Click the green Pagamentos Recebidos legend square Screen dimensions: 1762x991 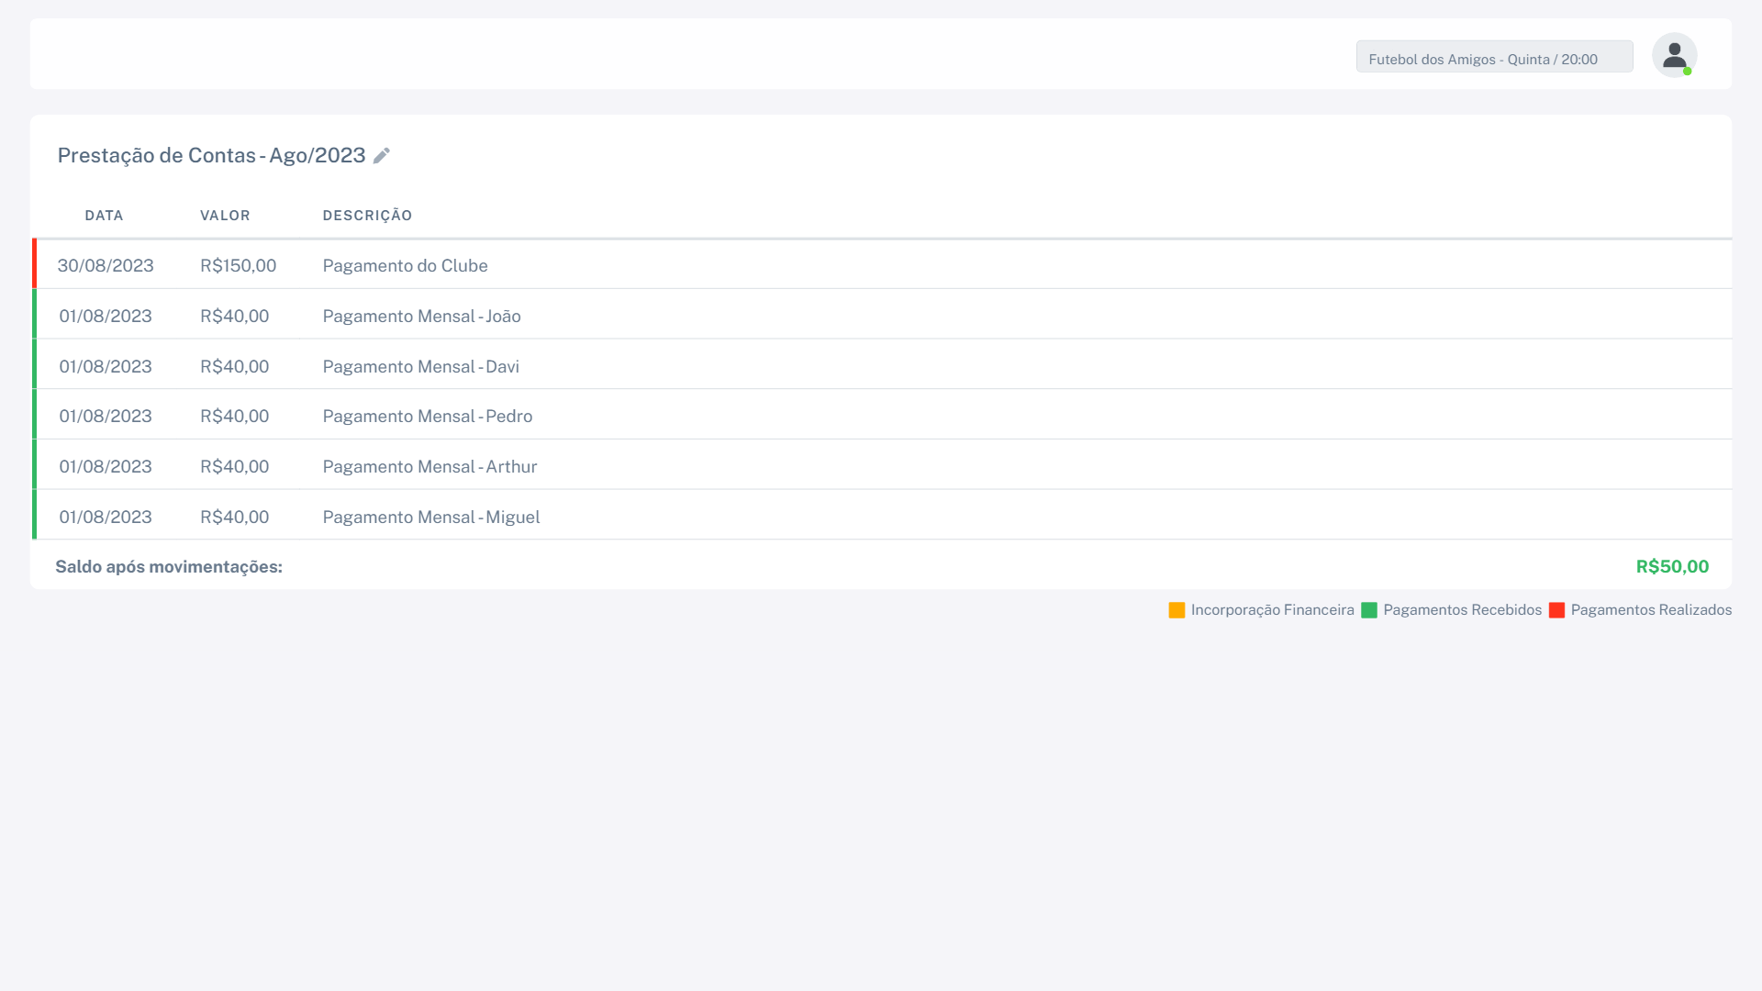(1369, 610)
